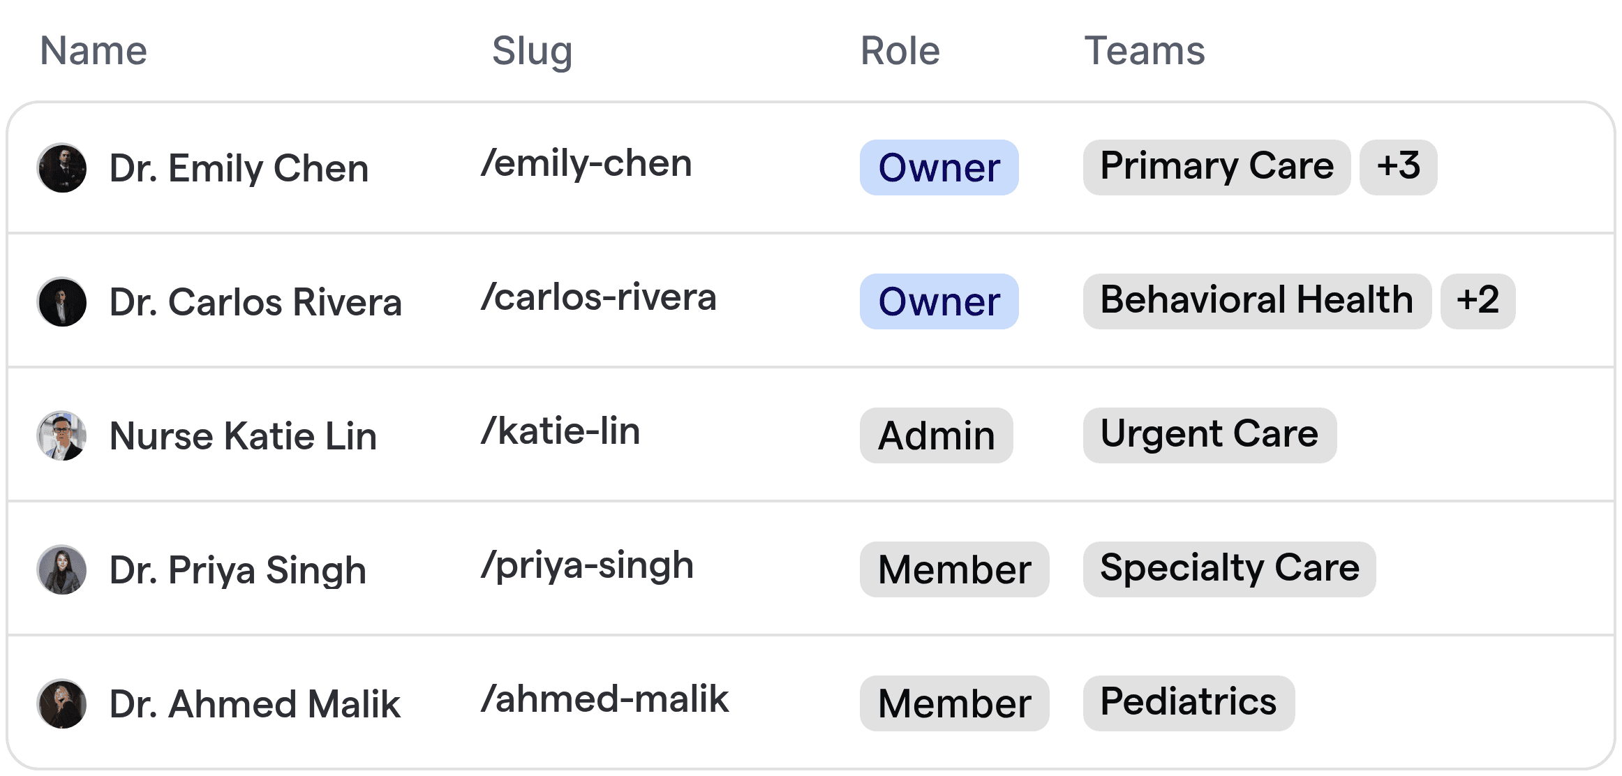
Task: Select the Urgent Care team tag
Action: [1210, 435]
